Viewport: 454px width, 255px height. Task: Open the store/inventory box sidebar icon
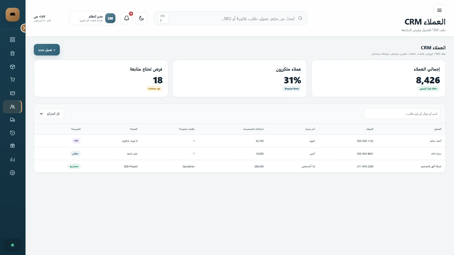pos(12,146)
